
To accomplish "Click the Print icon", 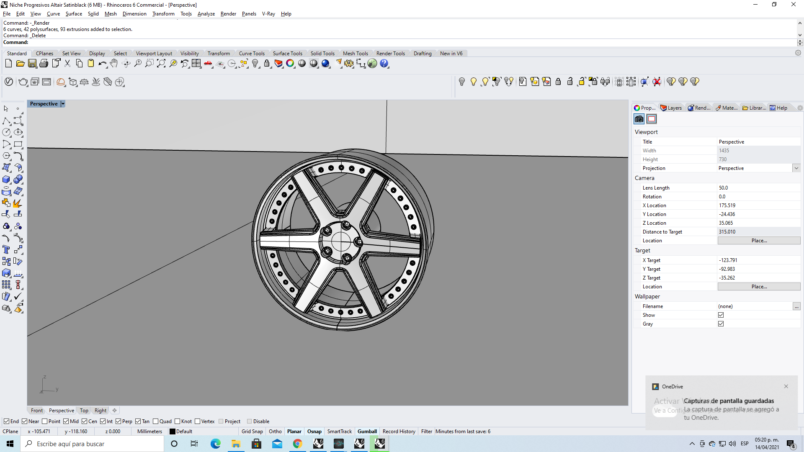I will [44, 64].
